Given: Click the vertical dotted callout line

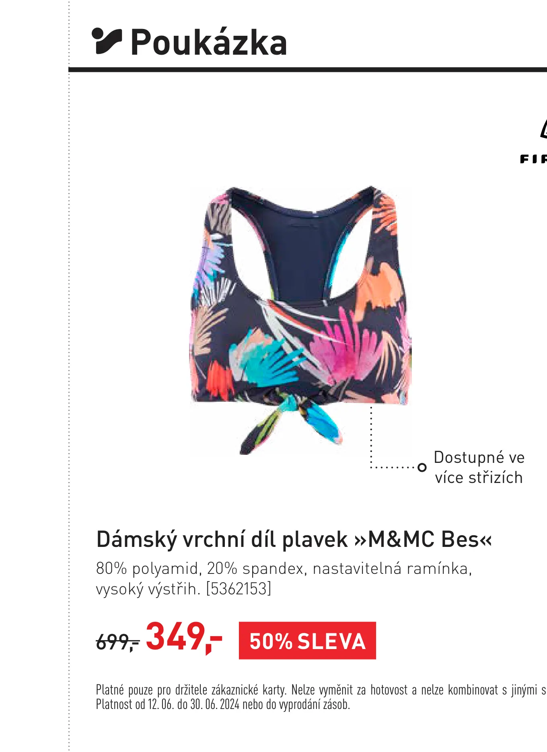Looking at the screenshot, I should tap(371, 436).
